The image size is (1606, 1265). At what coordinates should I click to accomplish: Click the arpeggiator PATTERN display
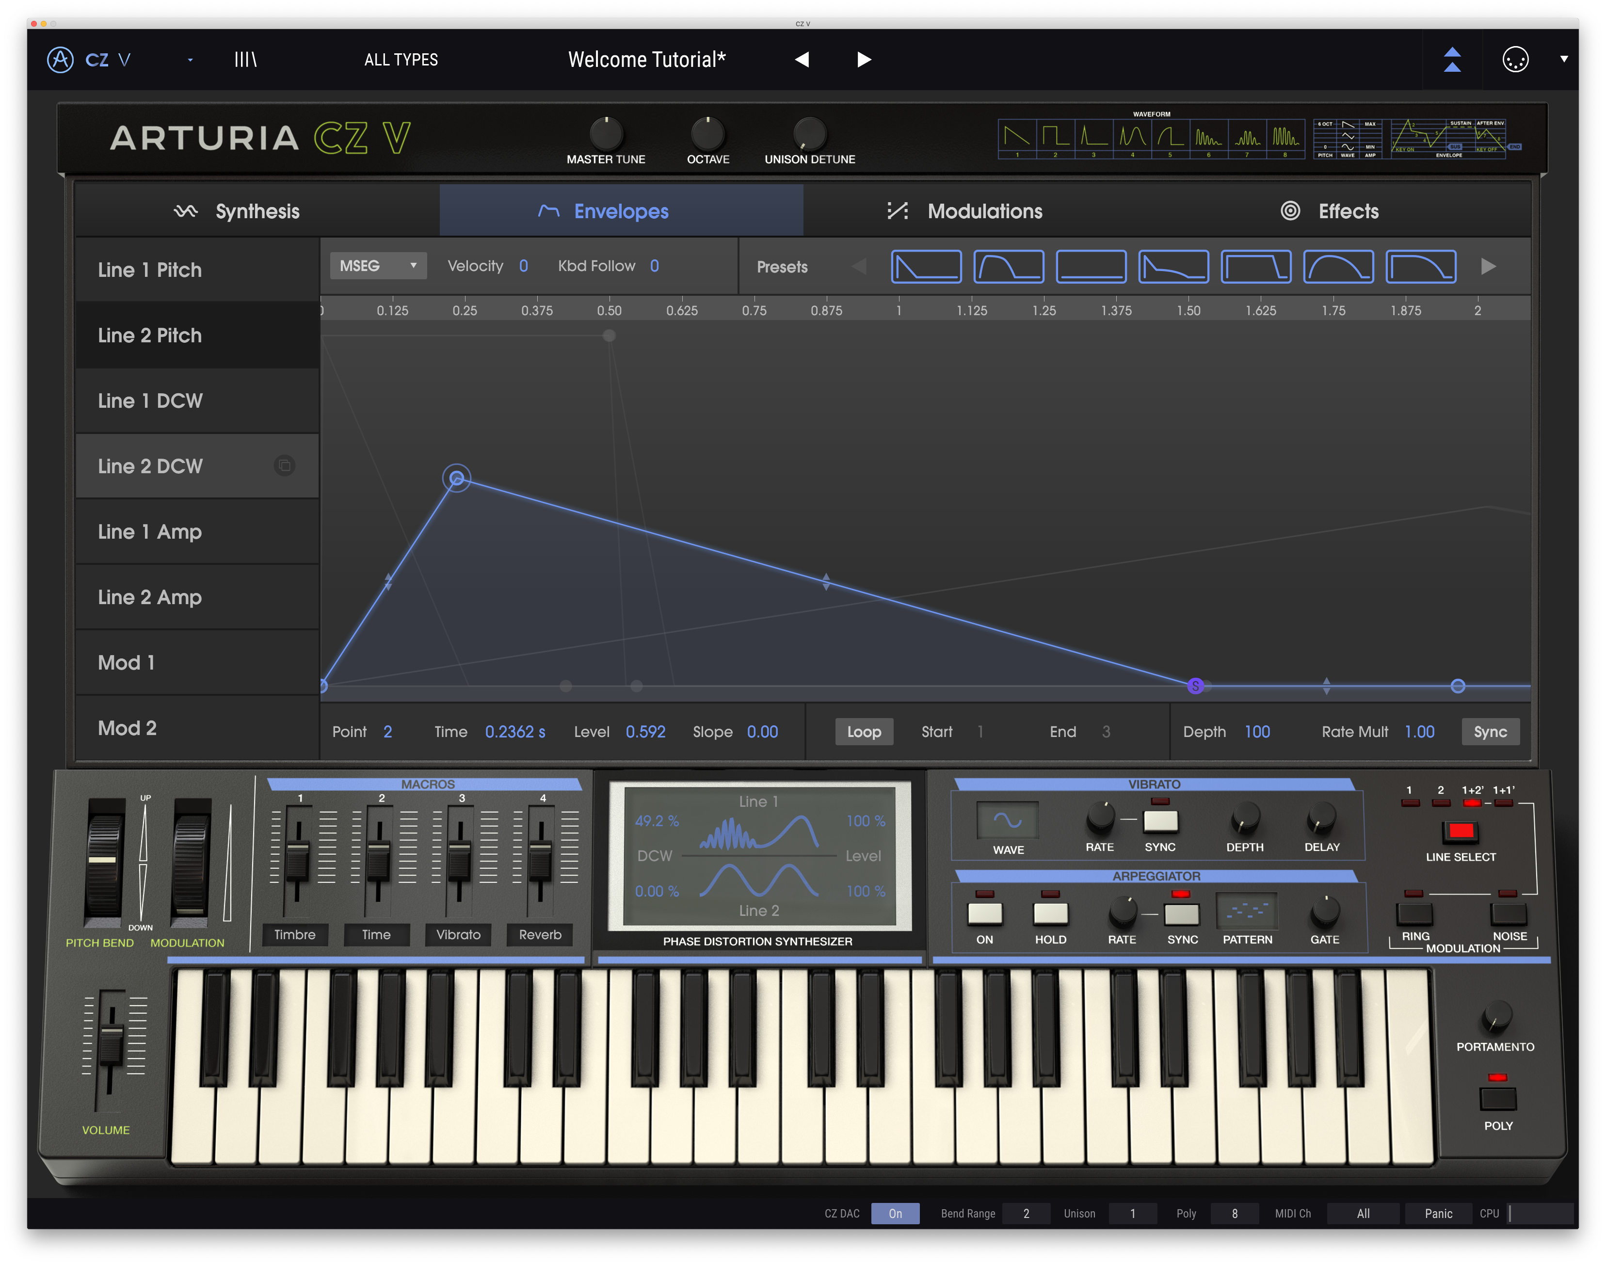coord(1247,912)
